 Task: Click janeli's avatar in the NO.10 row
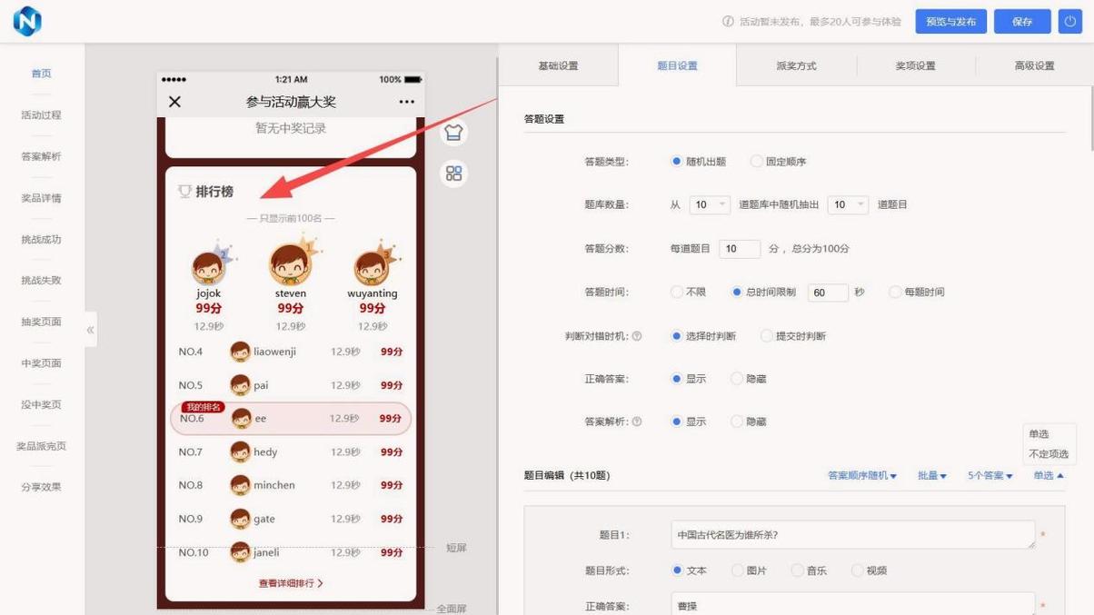click(x=240, y=552)
